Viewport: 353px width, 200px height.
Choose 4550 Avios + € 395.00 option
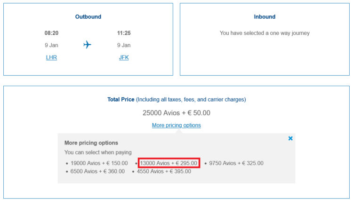(x=164, y=171)
